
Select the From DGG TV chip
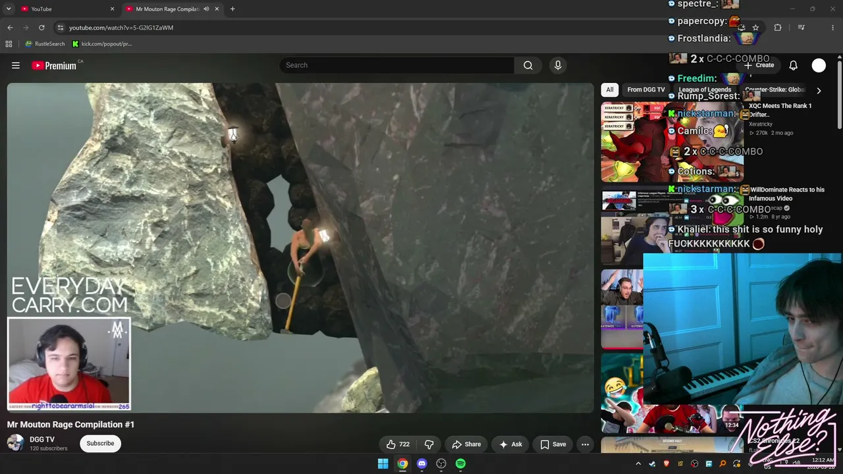coord(645,90)
